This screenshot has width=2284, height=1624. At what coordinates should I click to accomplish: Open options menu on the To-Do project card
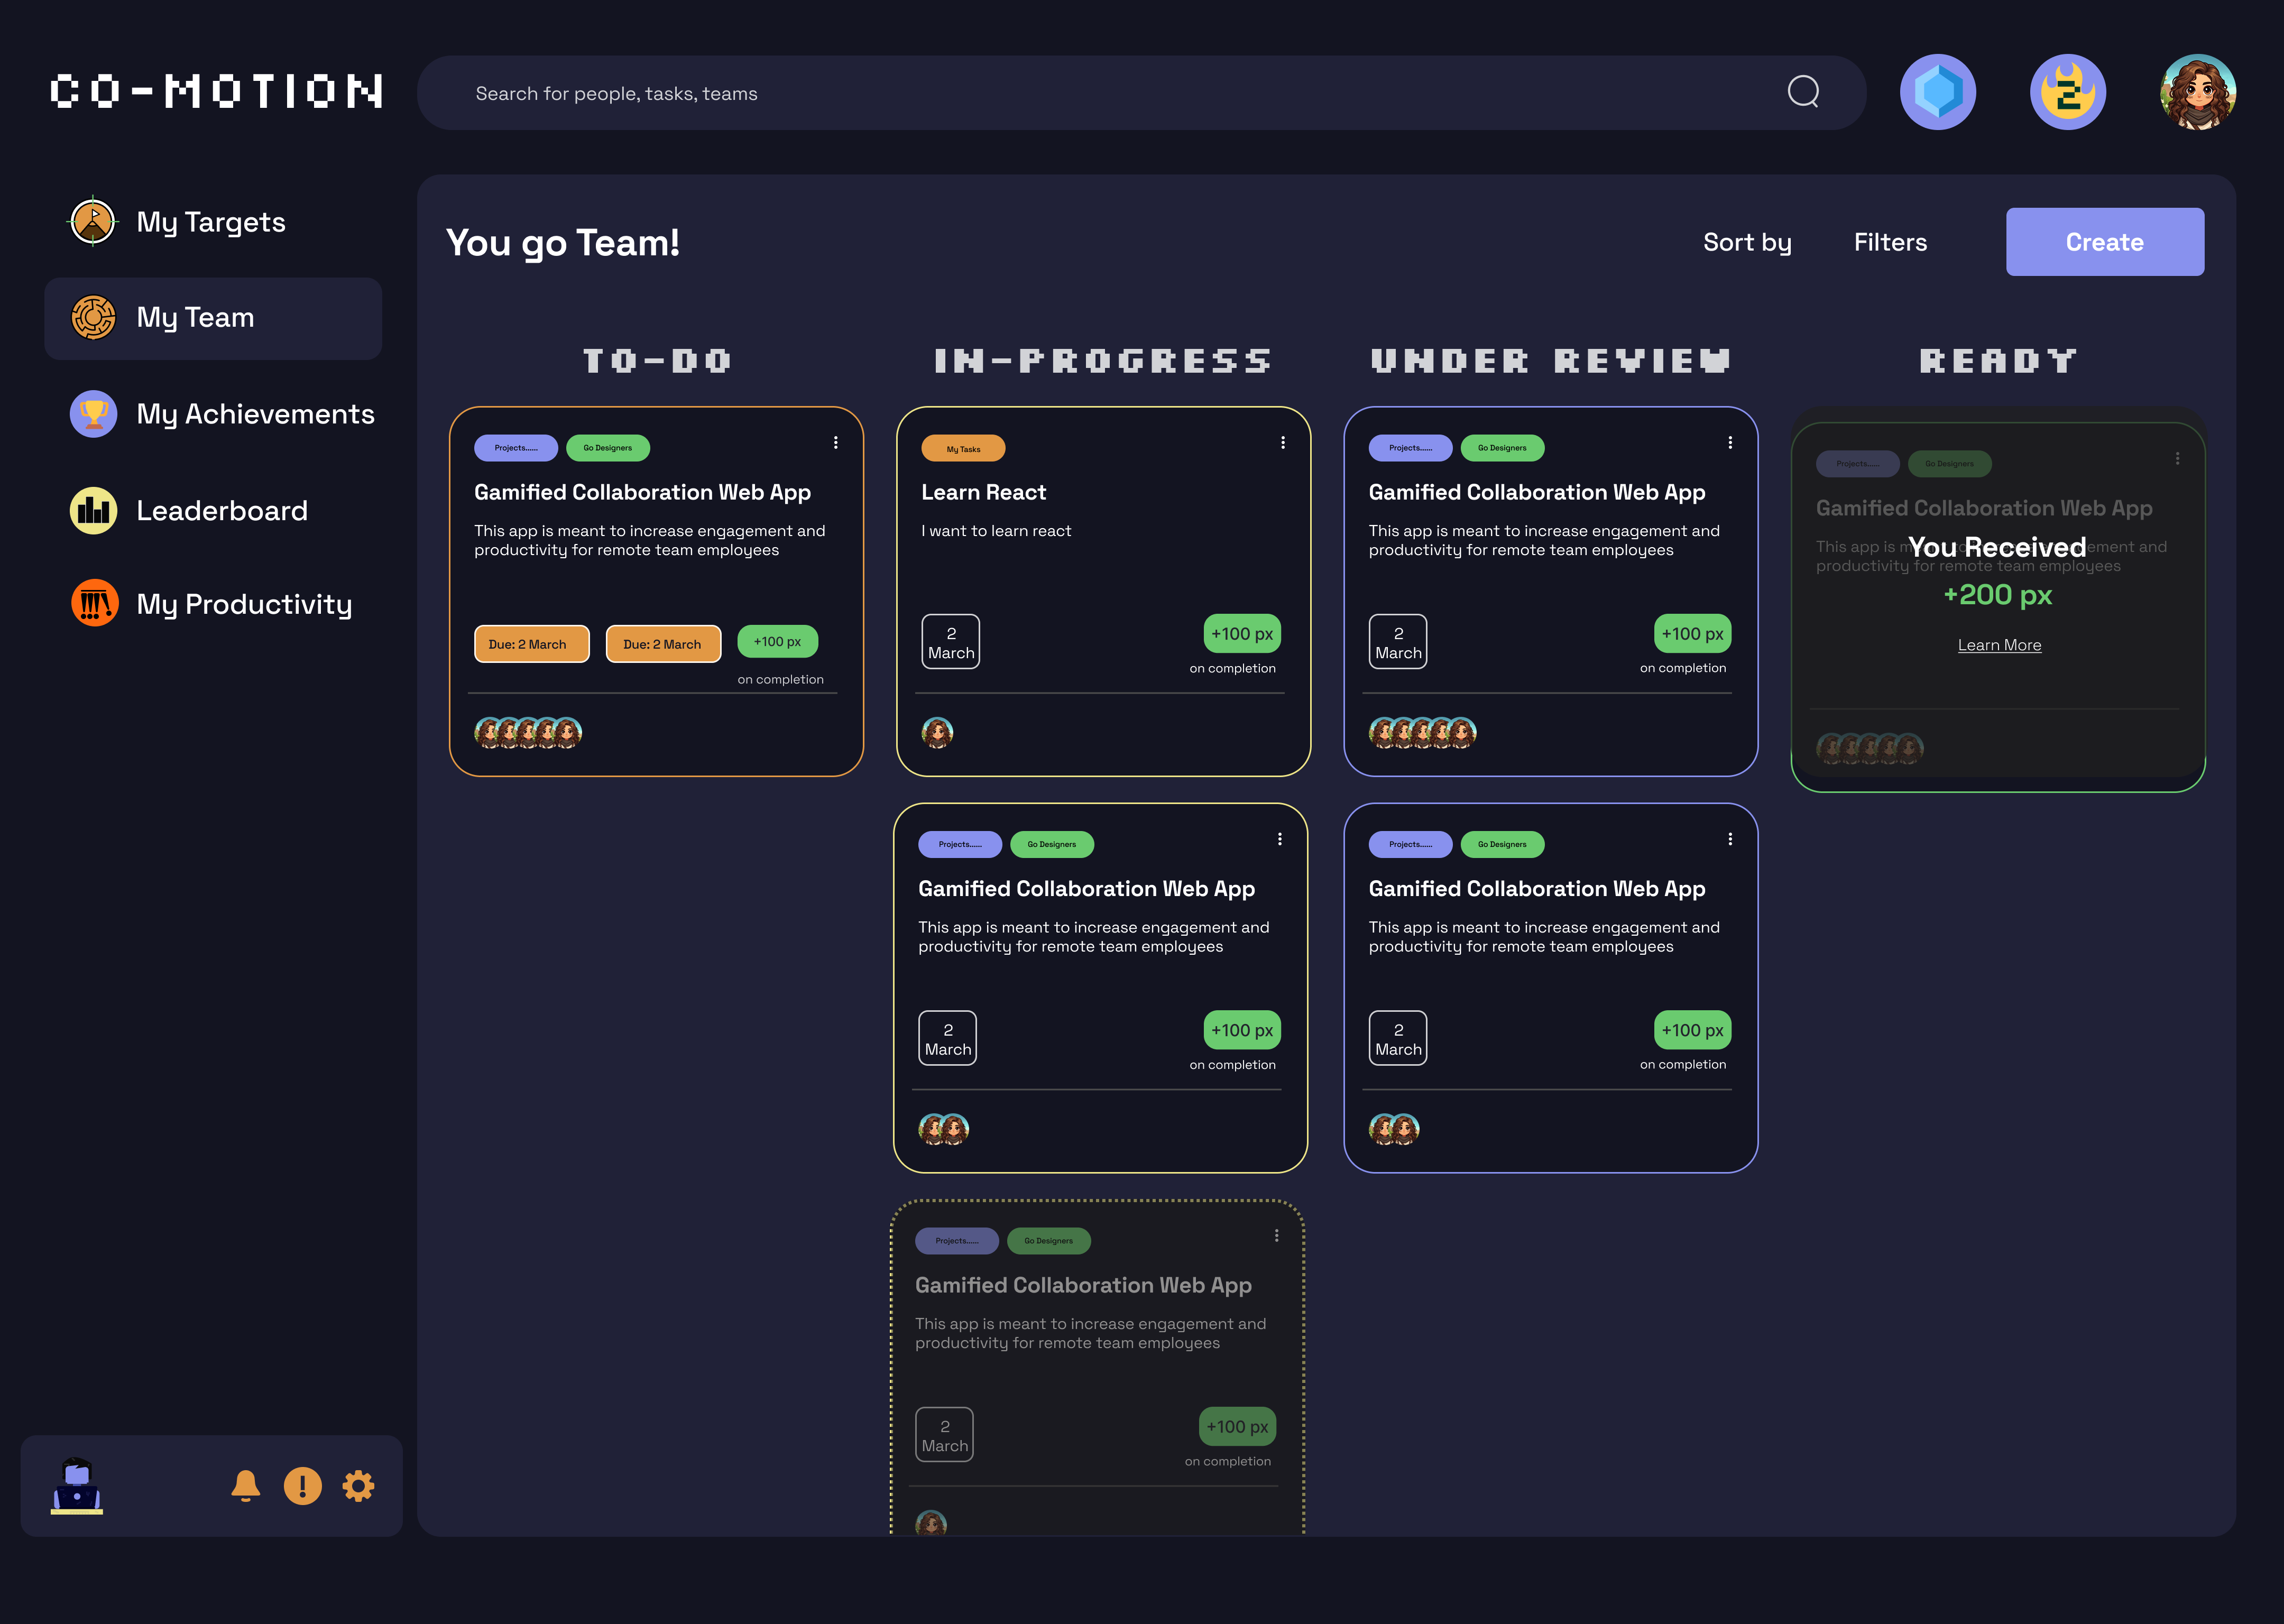(x=836, y=442)
